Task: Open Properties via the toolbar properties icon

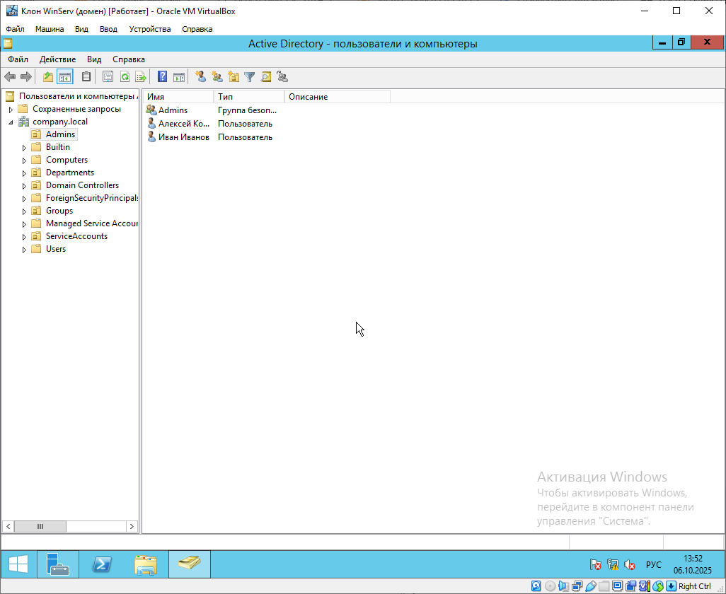Action: coord(108,77)
